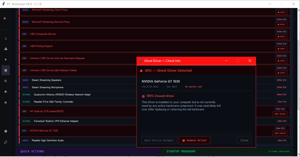Image resolution: width=300 pixels, height=157 pixels.
Task: Open settings gear near sidebar bottom
Action: [6, 131]
